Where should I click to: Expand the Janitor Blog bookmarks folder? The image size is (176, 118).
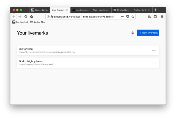tap(37, 22)
